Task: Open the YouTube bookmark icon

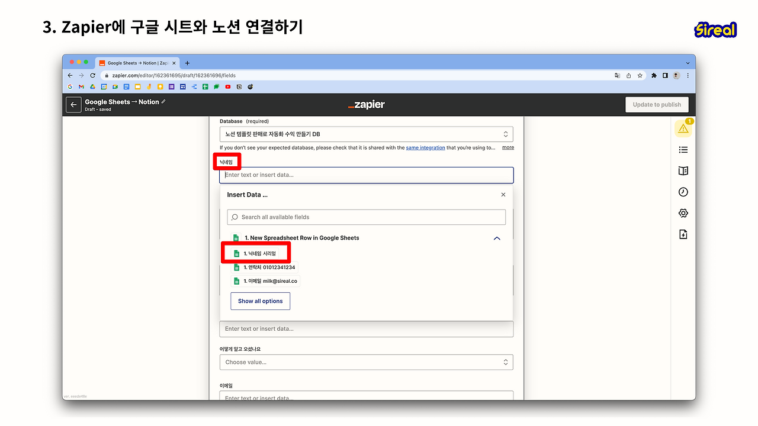Action: click(x=228, y=87)
